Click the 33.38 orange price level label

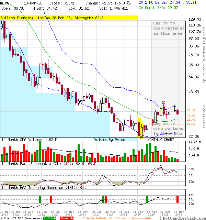(x=192, y=110)
